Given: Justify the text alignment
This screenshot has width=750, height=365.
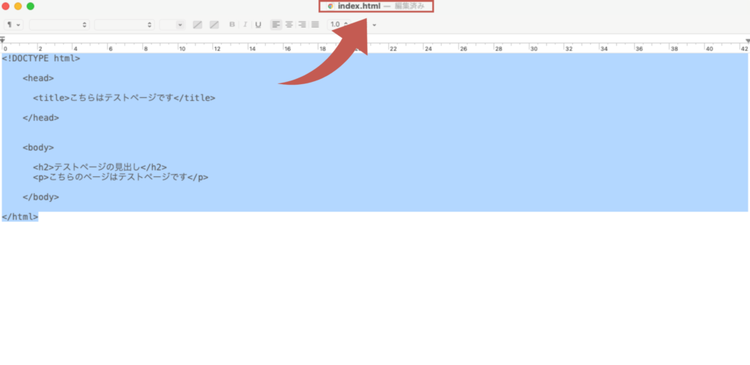Looking at the screenshot, I should [x=315, y=24].
